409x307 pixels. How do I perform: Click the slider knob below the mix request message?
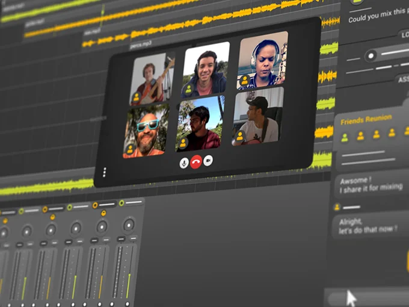click(x=371, y=55)
